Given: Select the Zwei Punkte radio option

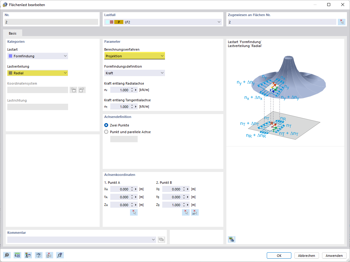Looking at the screenshot, I should tap(106, 125).
